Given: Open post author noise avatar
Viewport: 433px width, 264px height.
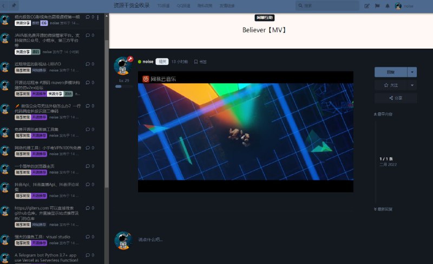Looking at the screenshot, I should click(x=123, y=66).
